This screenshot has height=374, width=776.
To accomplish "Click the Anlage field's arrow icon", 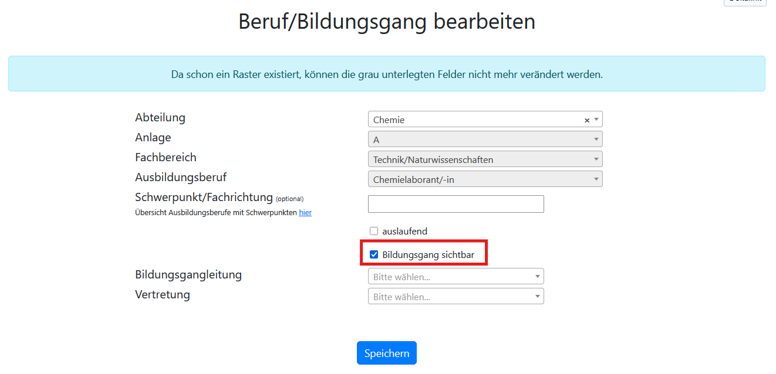I will 596,140.
